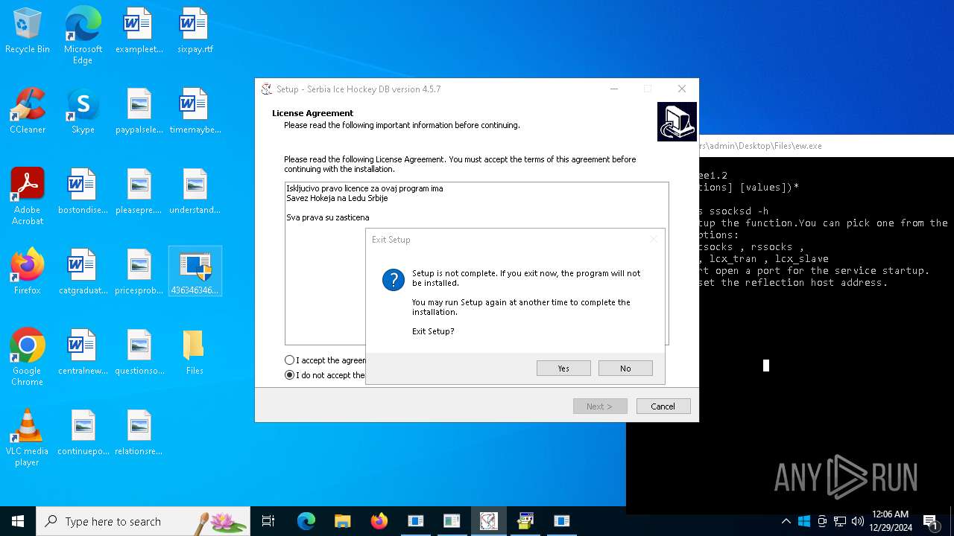
Task: Minimize the Setup window
Action: 614,89
